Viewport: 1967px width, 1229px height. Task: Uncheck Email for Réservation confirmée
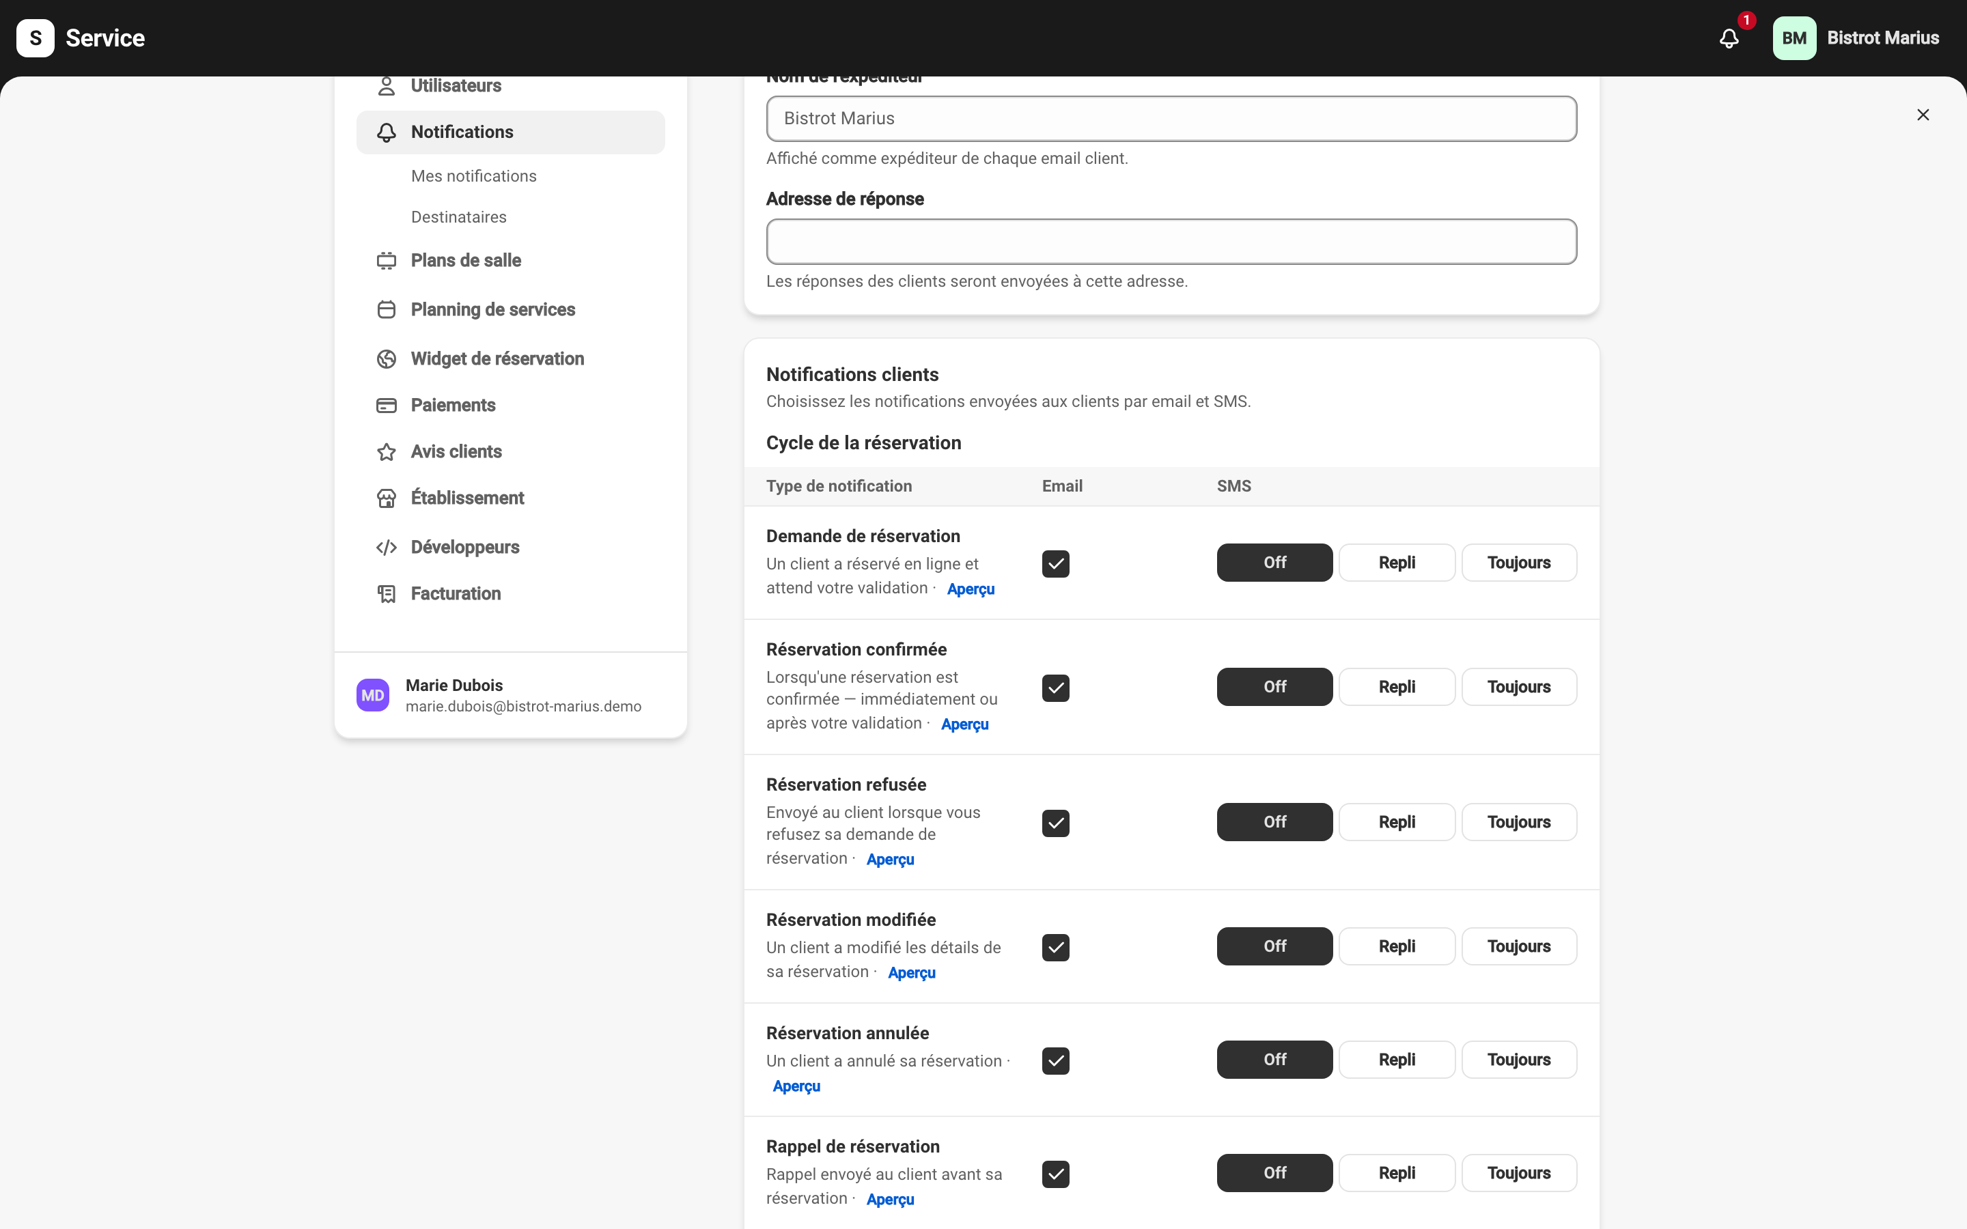(x=1055, y=688)
